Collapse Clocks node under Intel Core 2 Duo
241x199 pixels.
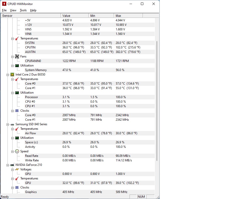click(12, 111)
